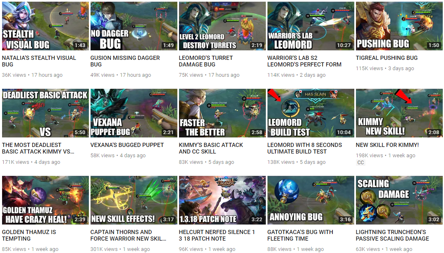Screen dimensions: 444x253
Task: Click the CC badge under Kimmy video
Action: [x=360, y=163]
